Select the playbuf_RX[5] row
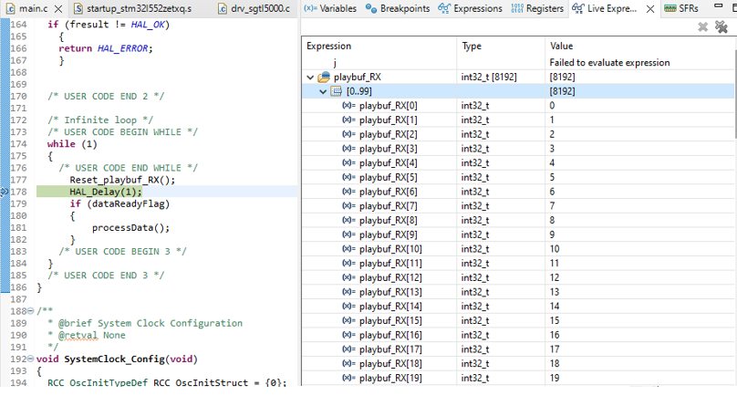The width and height of the screenshot is (737, 406). [517, 177]
